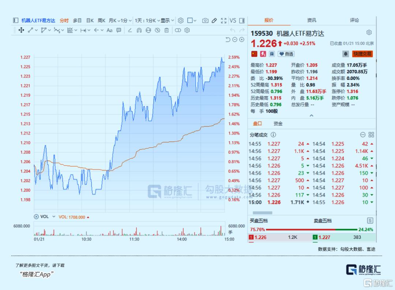Select the Aa text annotation tool
Image resolution: width=395 pixels, height=290 pixels.
point(109,30)
